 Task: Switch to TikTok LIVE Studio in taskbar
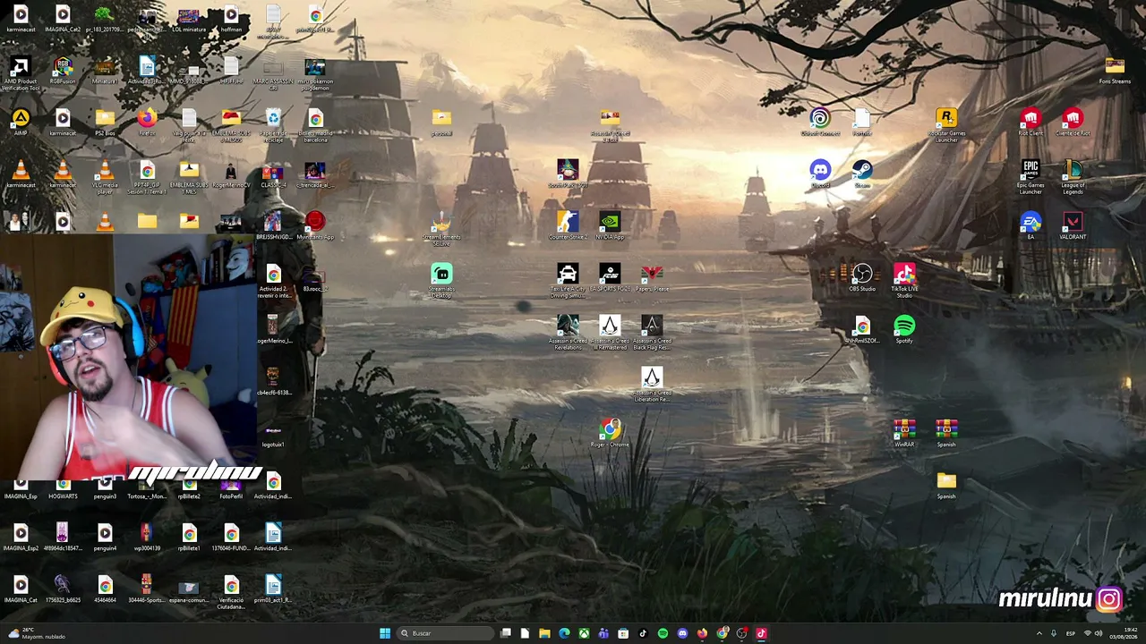[761, 633]
